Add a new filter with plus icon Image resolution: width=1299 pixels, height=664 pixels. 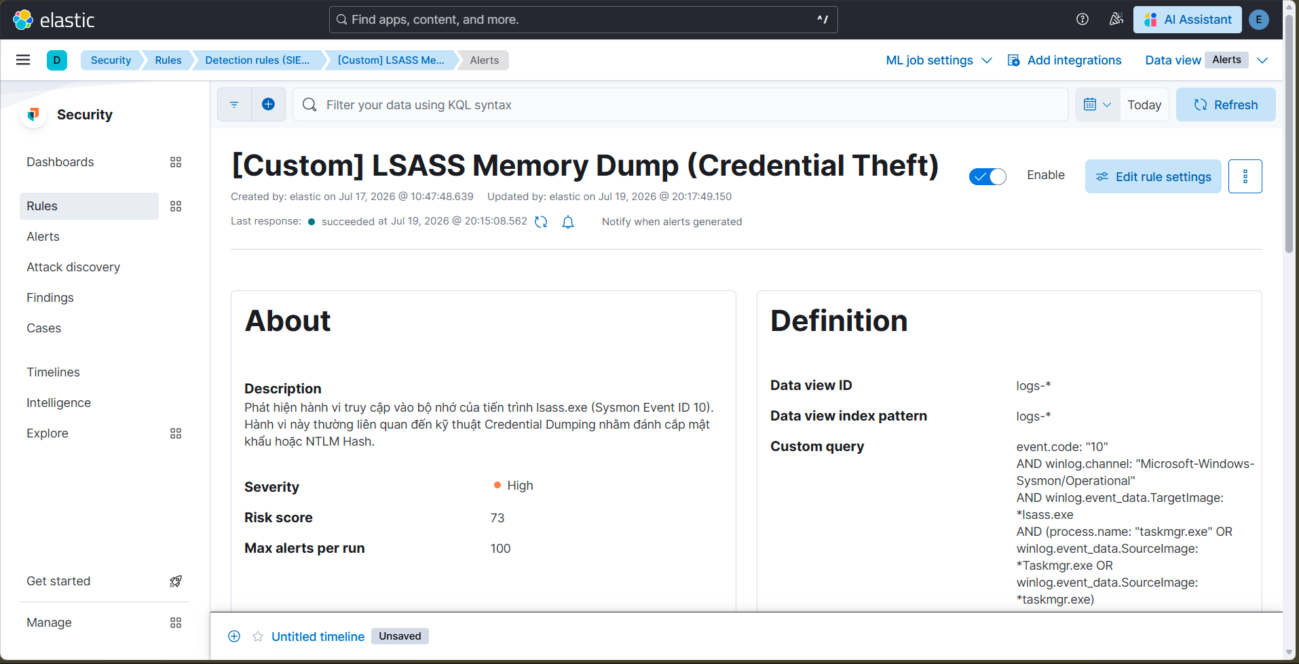point(268,104)
